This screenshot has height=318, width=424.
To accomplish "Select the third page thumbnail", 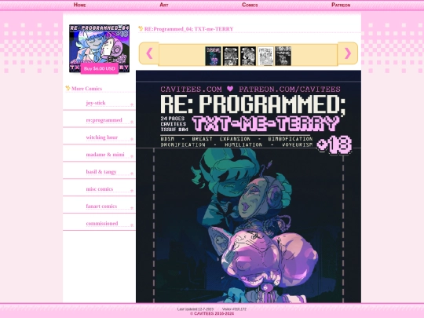I will (248, 56).
